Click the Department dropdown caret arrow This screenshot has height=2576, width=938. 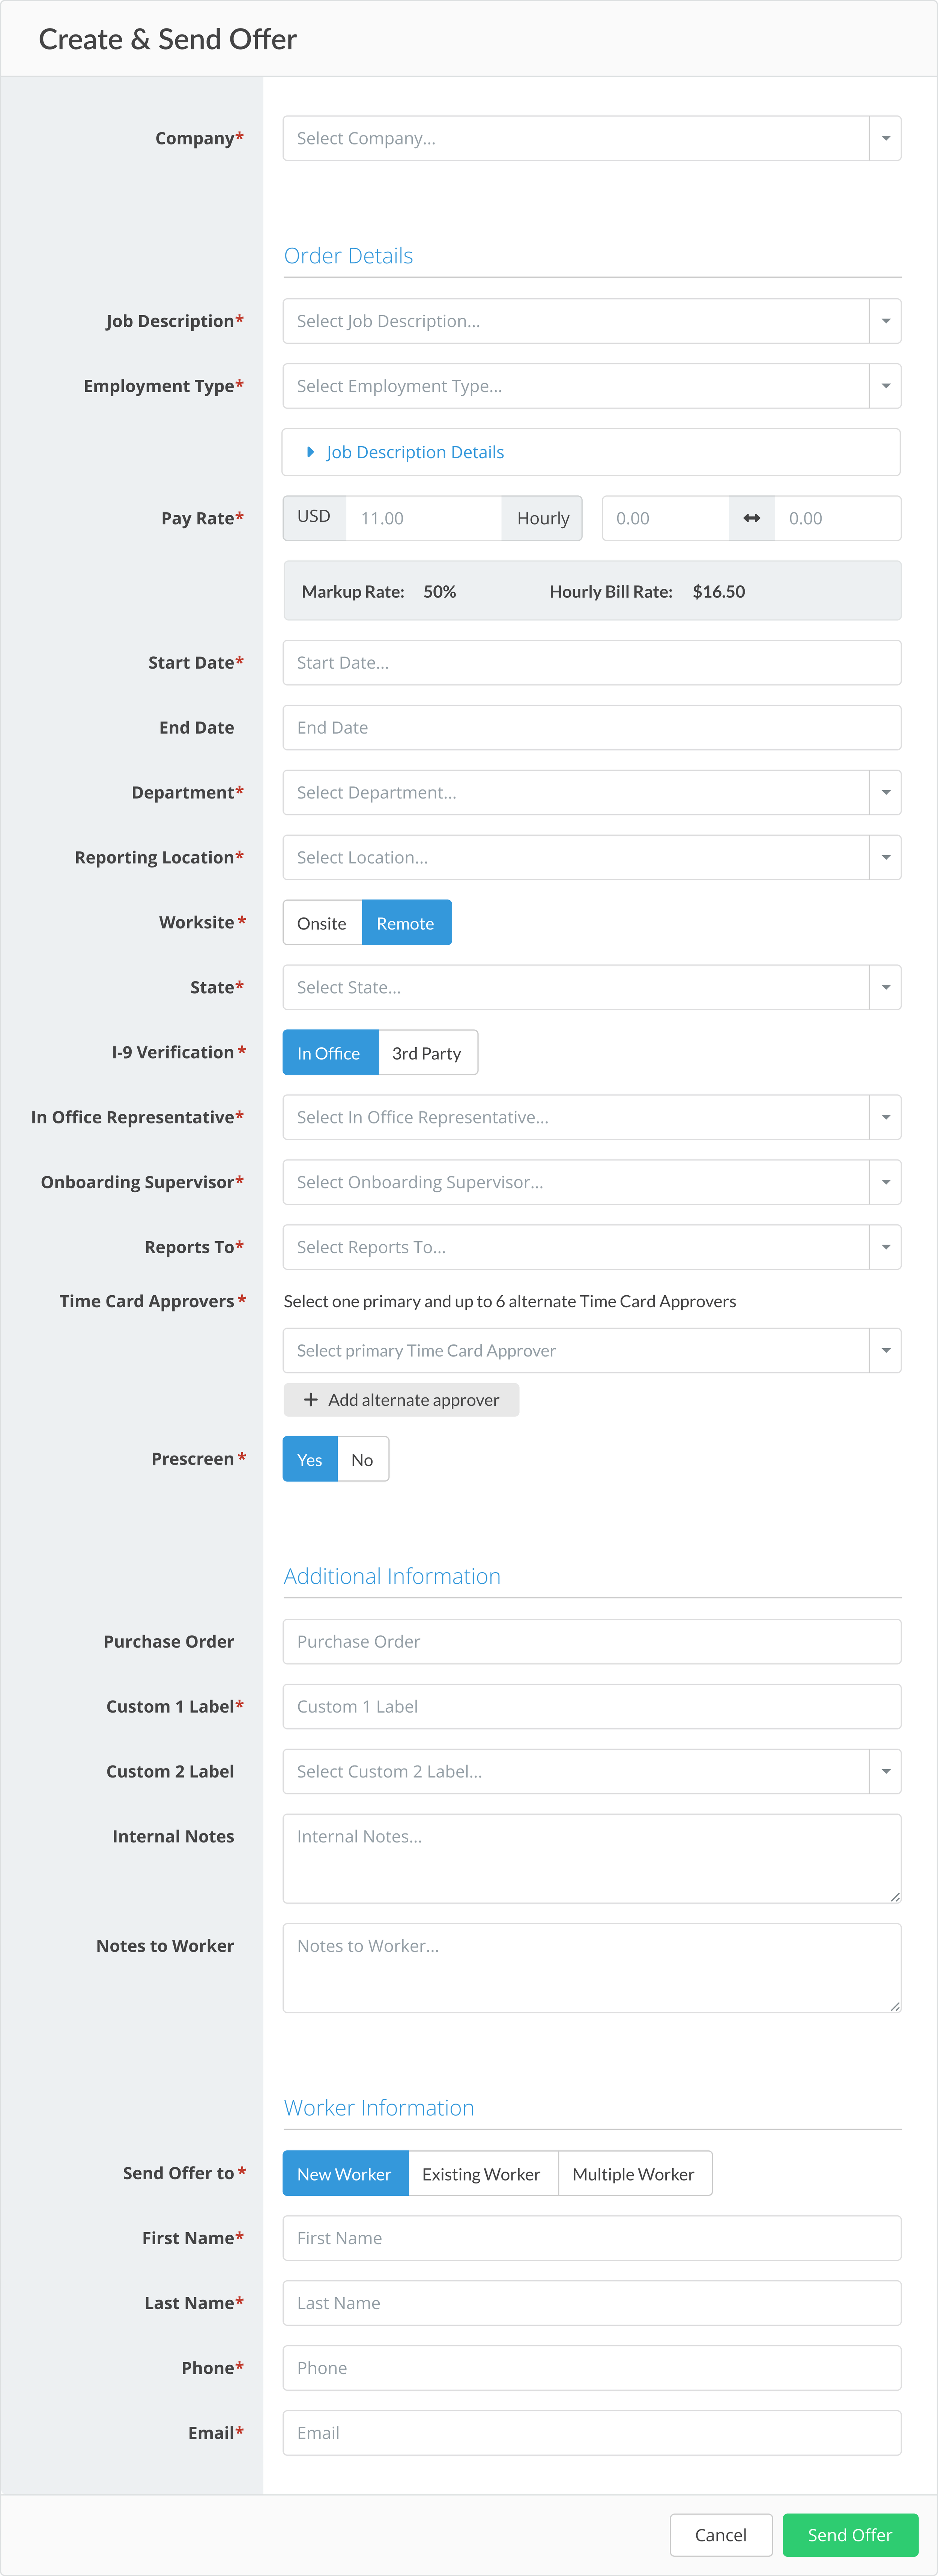pos(885,792)
